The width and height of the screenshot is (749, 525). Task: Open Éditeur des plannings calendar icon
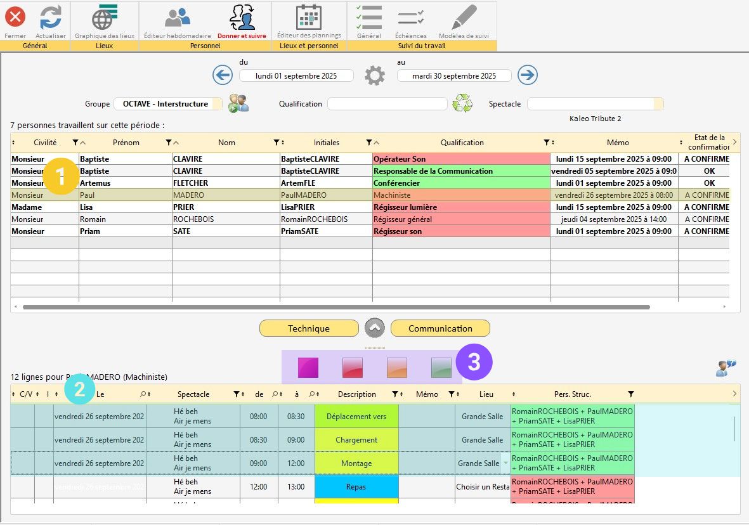pos(309,18)
